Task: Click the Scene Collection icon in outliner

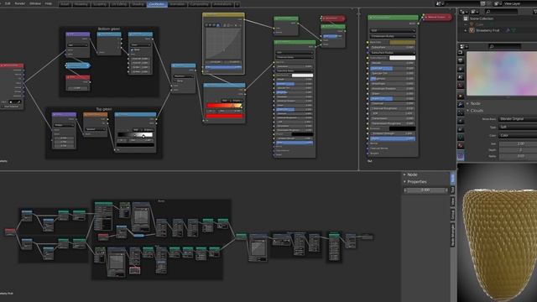Action: (x=466, y=18)
